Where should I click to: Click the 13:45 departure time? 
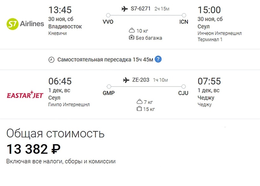click(60, 10)
